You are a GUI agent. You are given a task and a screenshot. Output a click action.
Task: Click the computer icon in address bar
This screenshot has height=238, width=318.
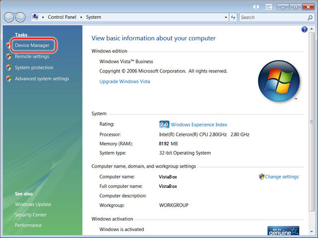click(35, 17)
